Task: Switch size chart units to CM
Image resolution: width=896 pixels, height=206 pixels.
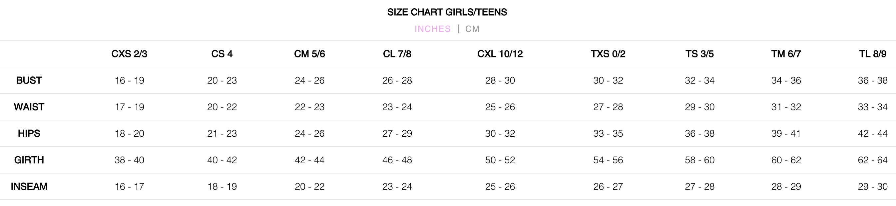Action: click(x=472, y=29)
